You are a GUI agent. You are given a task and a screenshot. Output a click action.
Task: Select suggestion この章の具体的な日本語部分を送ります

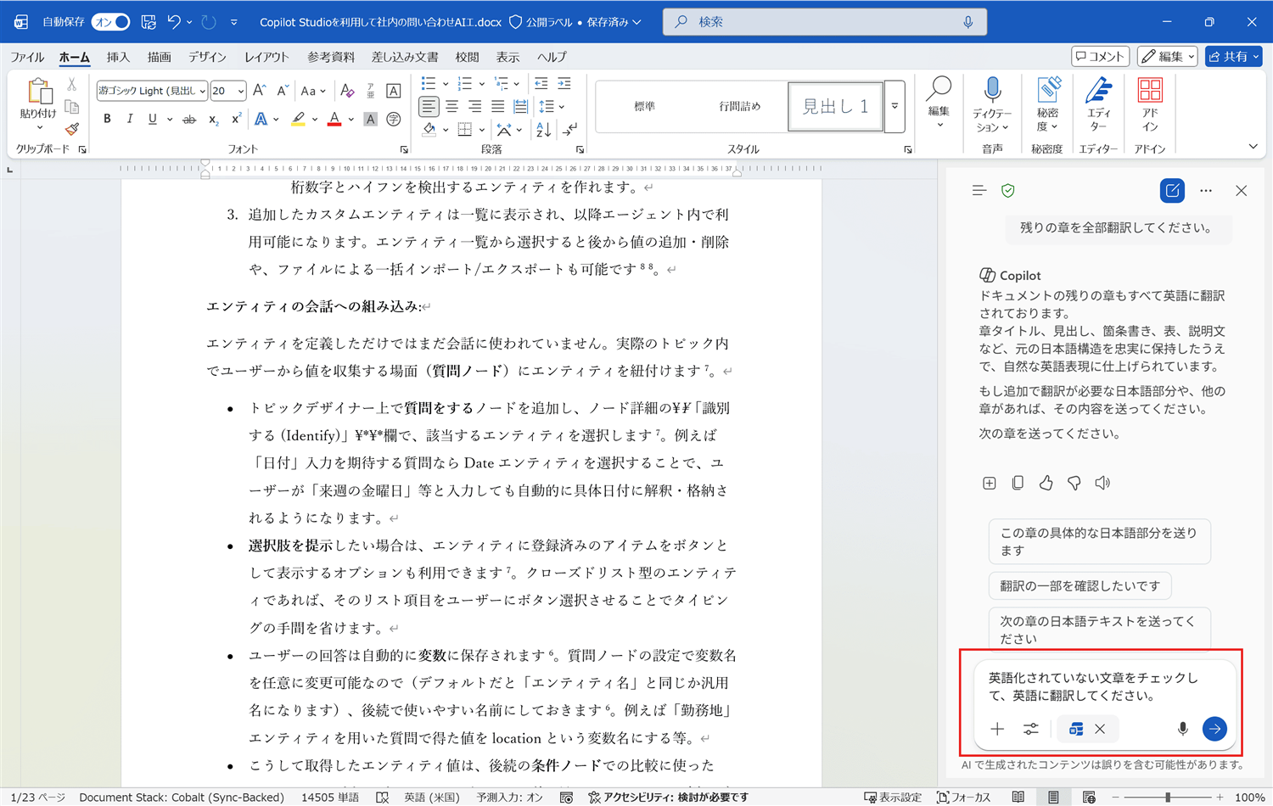[x=1099, y=541]
